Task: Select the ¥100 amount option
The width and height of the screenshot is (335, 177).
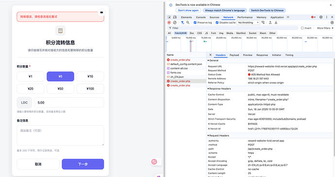Action: pyautogui.click(x=90, y=88)
